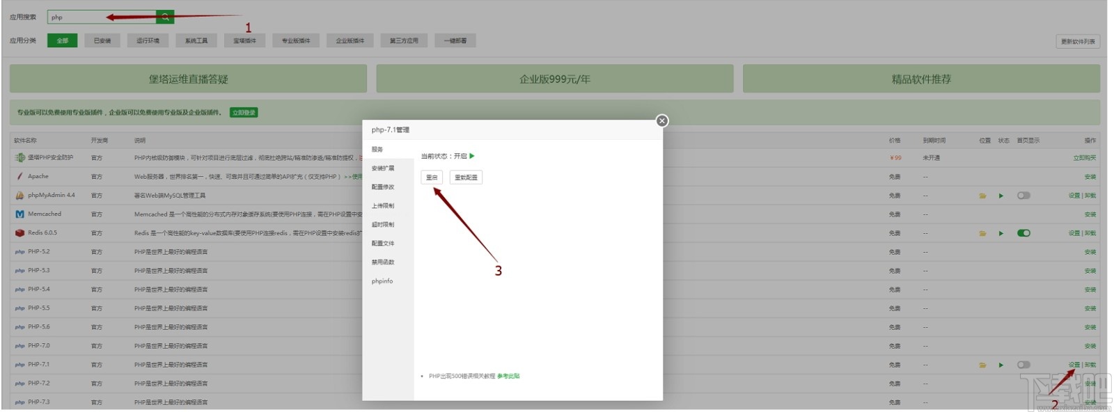Screen dimensions: 1114x412
Task: Click the status play icon for phpMyAdmin
Action: click(x=1001, y=196)
